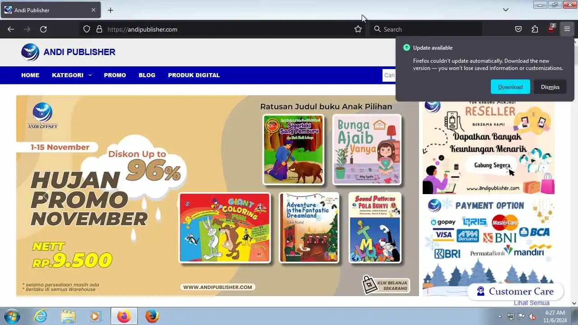Click Giant Coloring book cover
578x325 pixels.
pos(224,227)
